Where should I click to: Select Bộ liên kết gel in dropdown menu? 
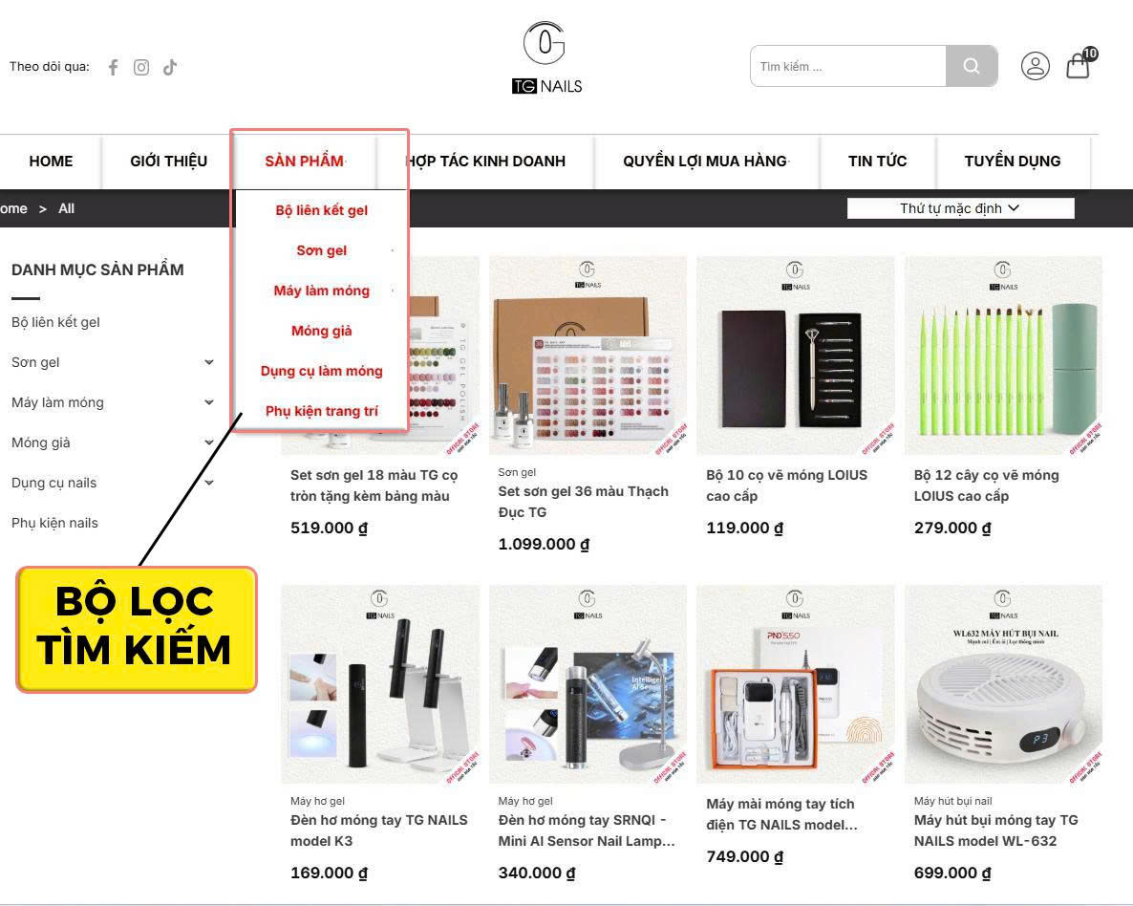(x=322, y=210)
